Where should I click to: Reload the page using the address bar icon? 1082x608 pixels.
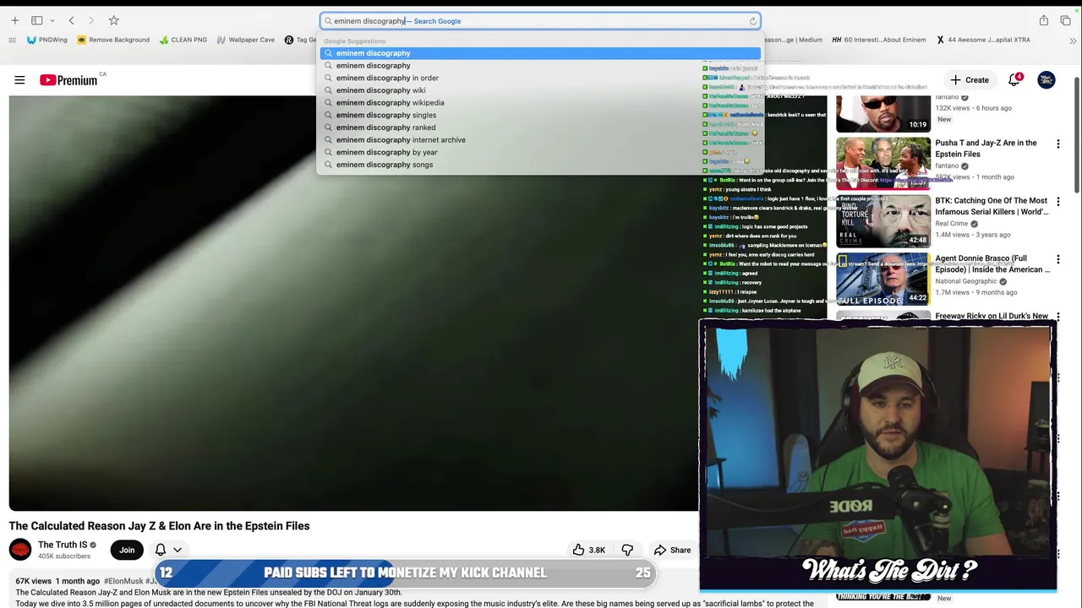752,21
